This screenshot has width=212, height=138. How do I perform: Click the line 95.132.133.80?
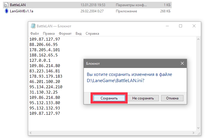(x=45, y=103)
